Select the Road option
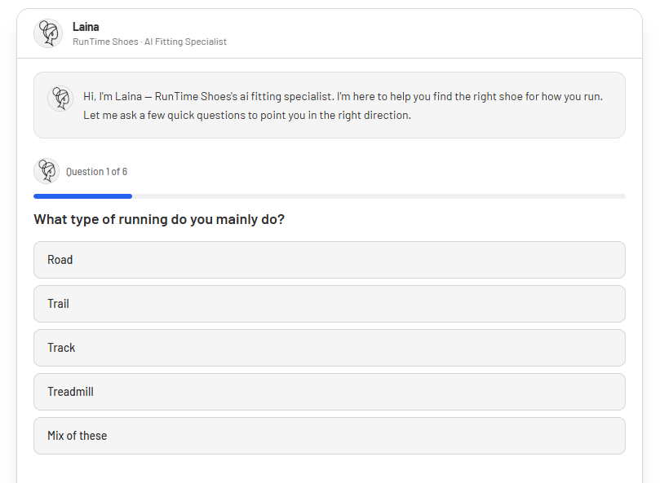The width and height of the screenshot is (660, 483). (329, 260)
